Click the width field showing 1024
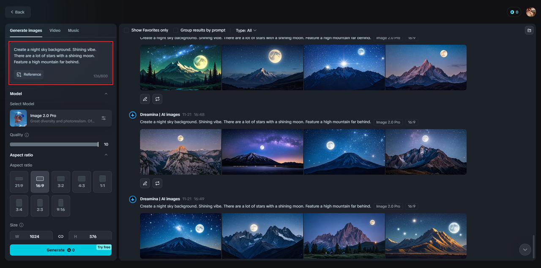 (31, 236)
